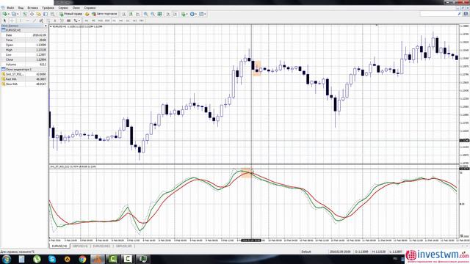
Task: Open the Справка menu
Action: tap(90, 8)
